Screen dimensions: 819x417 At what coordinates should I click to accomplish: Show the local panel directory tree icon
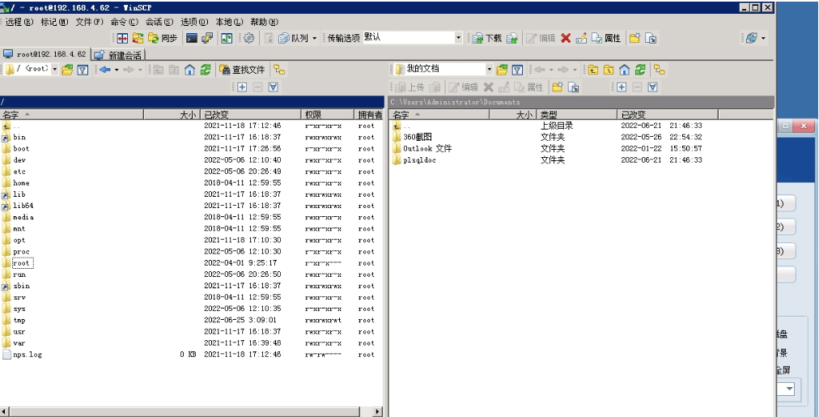click(660, 70)
